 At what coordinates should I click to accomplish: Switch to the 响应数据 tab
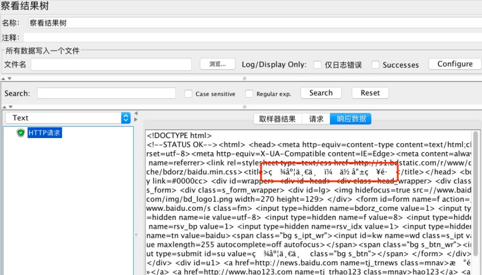[x=351, y=119]
